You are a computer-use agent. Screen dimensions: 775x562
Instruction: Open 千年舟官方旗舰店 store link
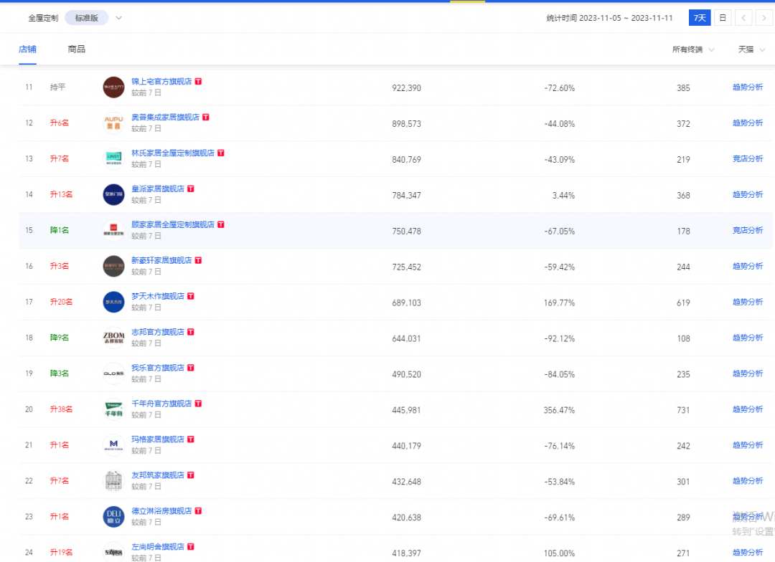click(161, 404)
